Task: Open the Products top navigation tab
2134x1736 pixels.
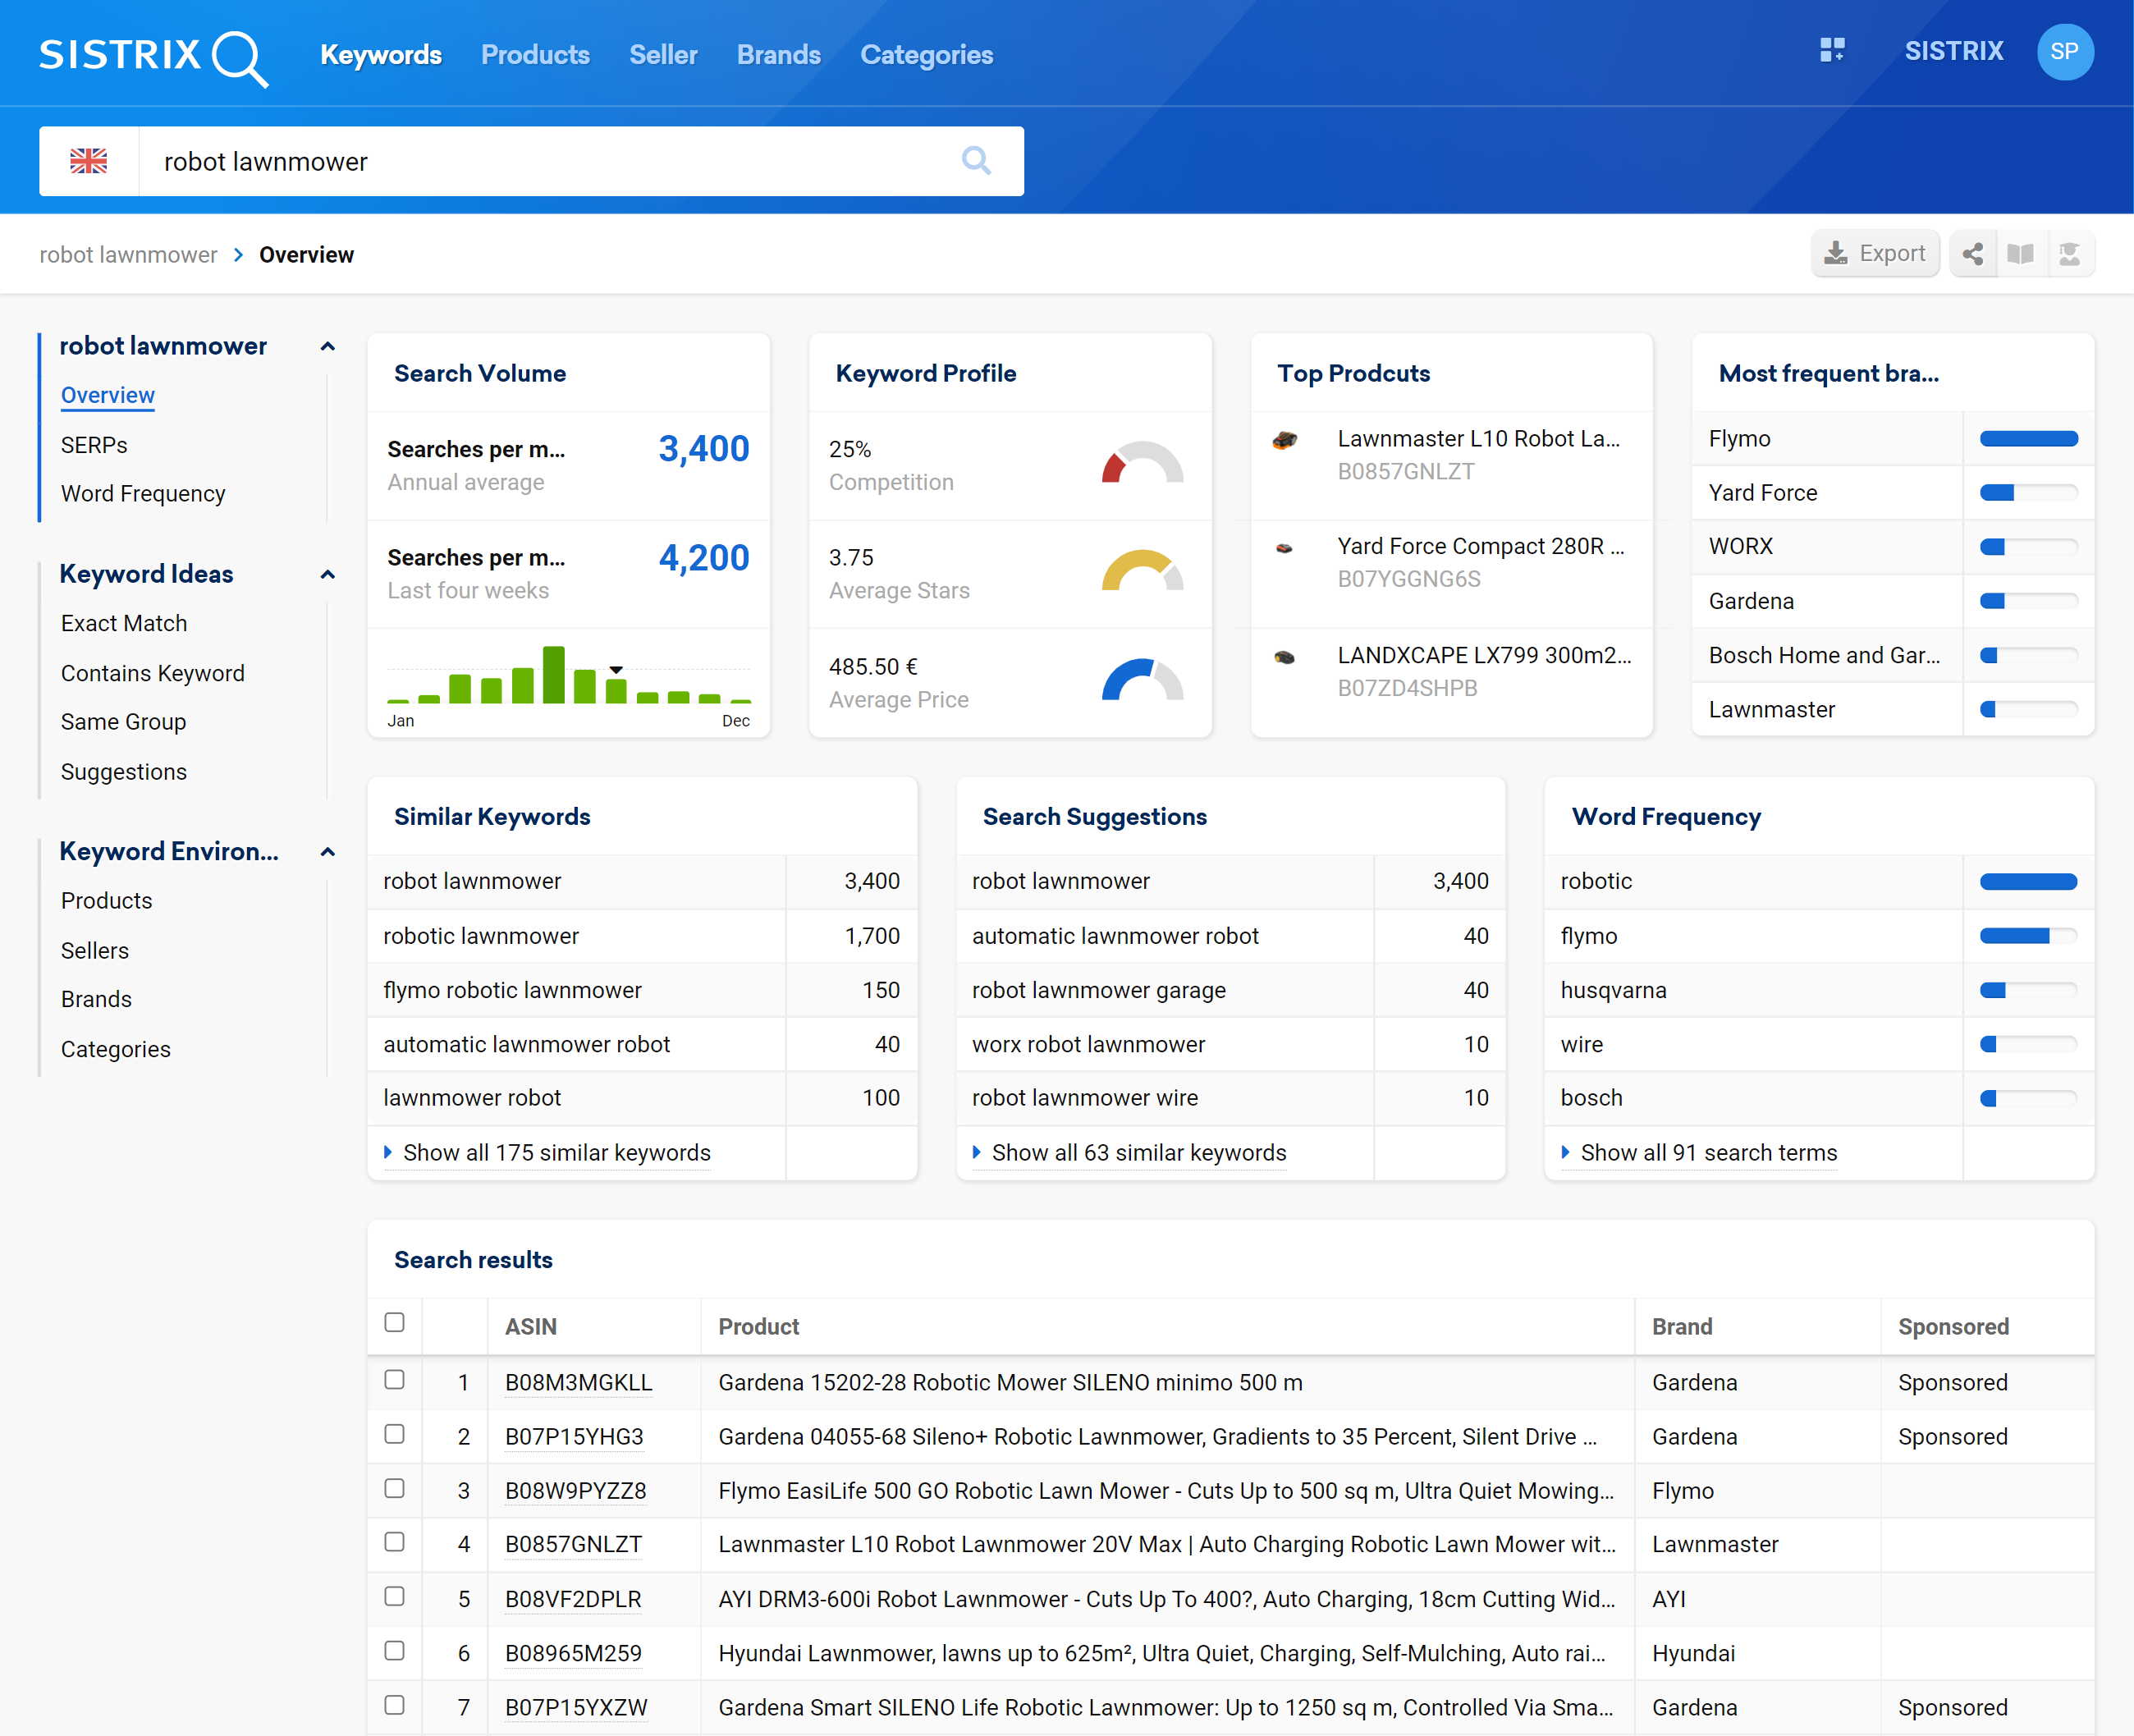Action: pyautogui.click(x=535, y=55)
